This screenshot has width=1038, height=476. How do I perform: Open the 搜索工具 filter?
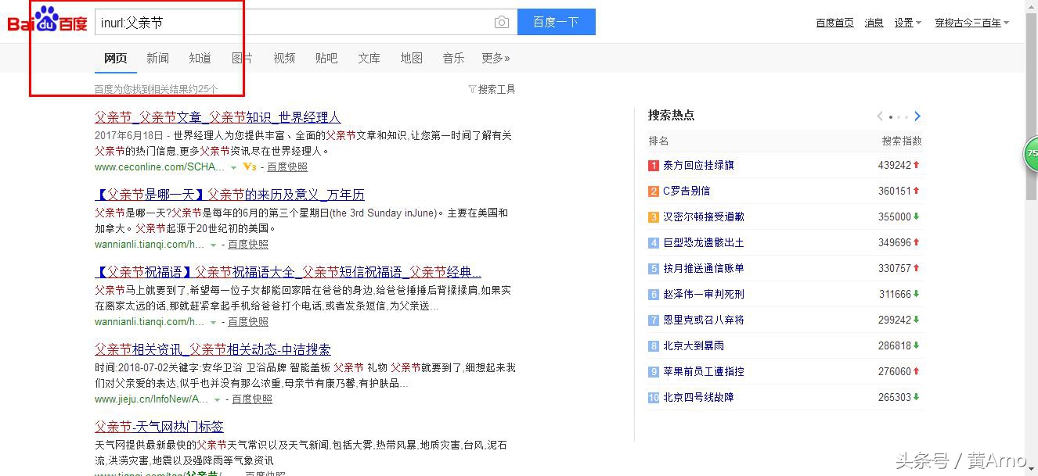(492, 89)
